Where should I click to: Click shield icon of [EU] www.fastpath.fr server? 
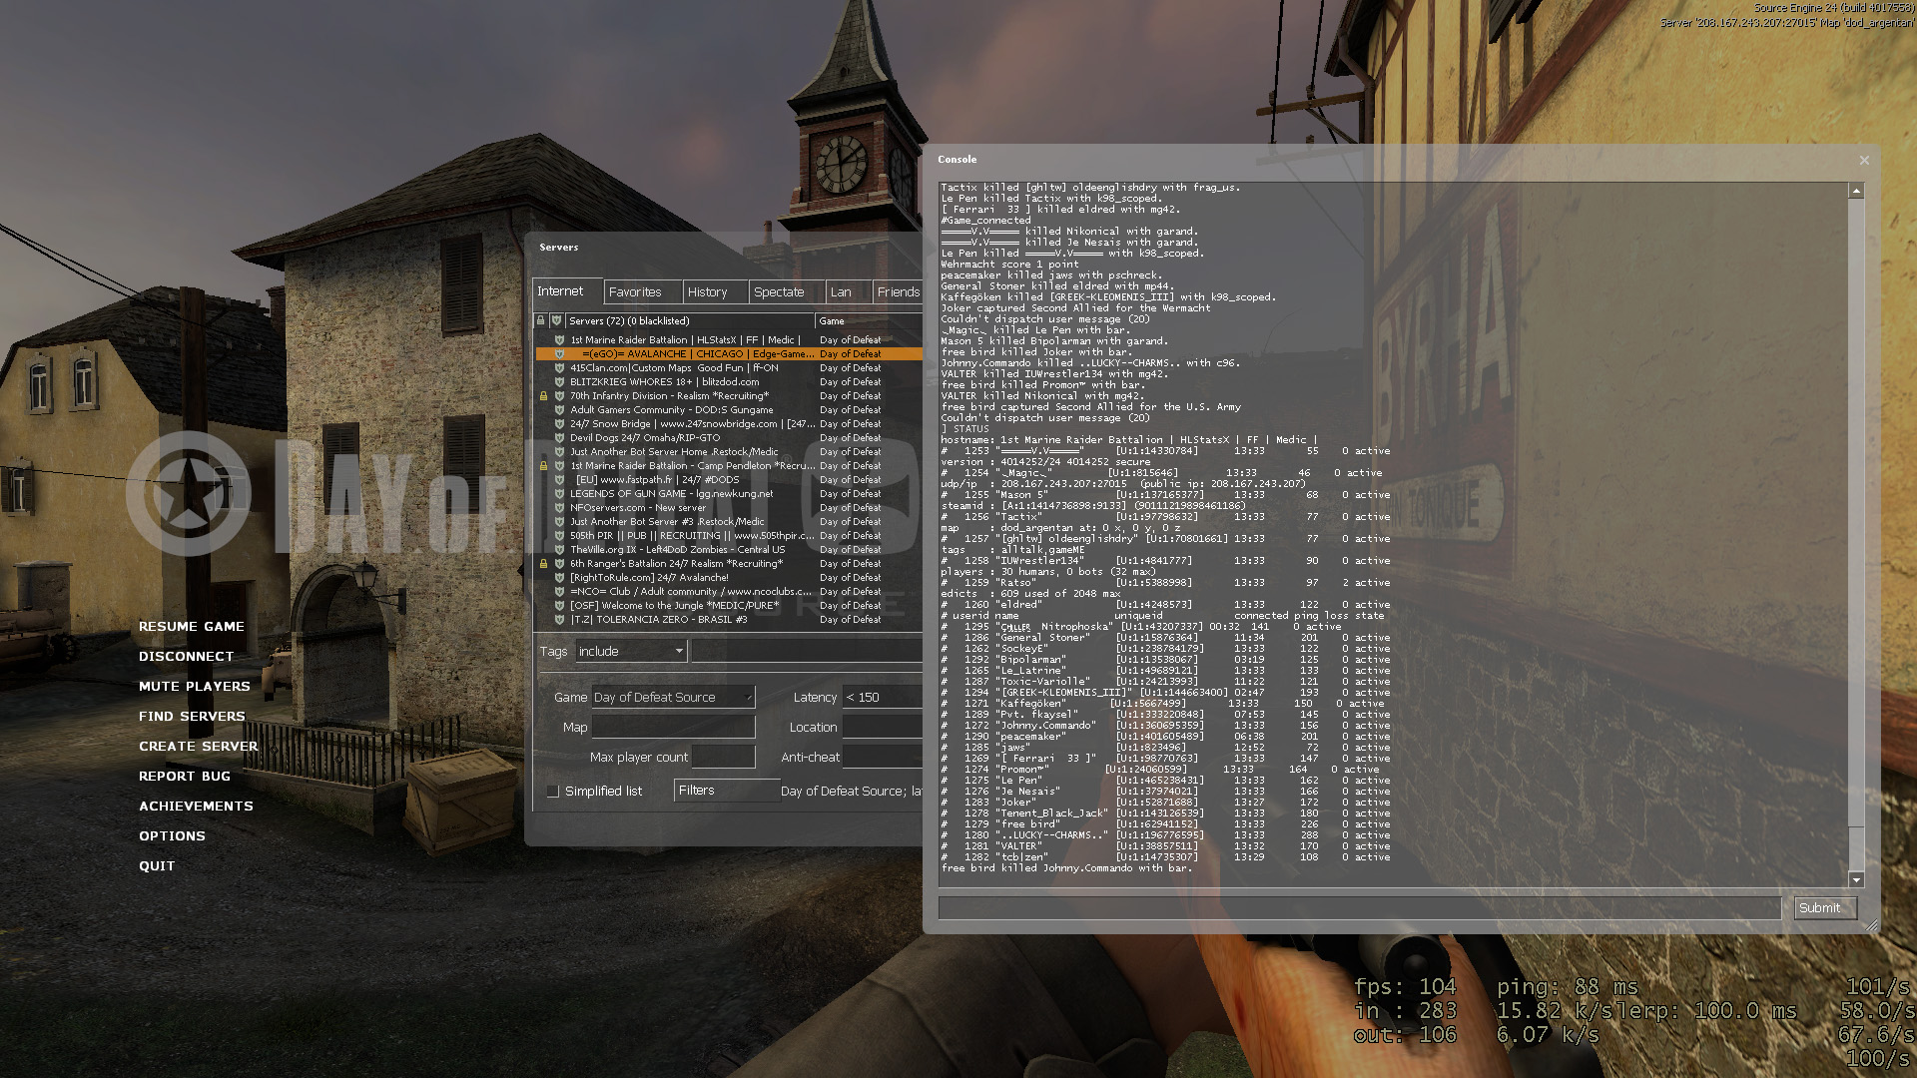pyautogui.click(x=559, y=480)
